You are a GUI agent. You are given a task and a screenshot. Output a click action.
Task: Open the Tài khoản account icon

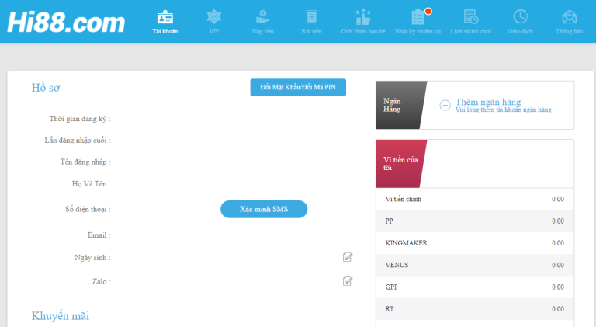pos(165,17)
